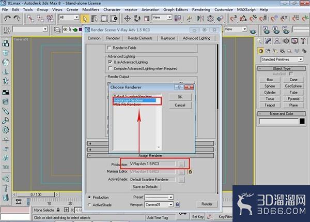Select the ActiveShade radio button
Screen dimensions: 310x222
coord(89,205)
